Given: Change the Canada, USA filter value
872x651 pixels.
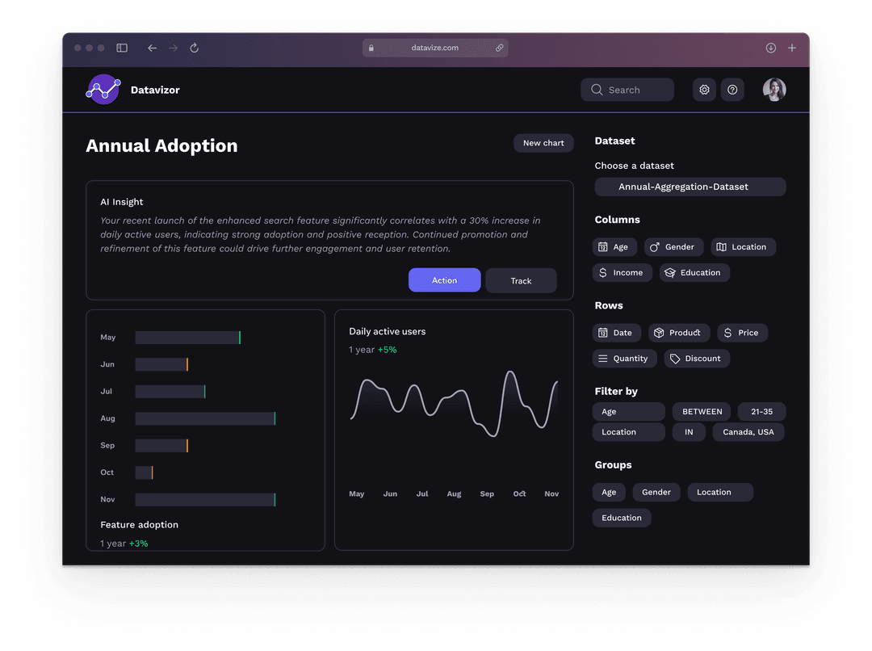Looking at the screenshot, I should (x=748, y=432).
